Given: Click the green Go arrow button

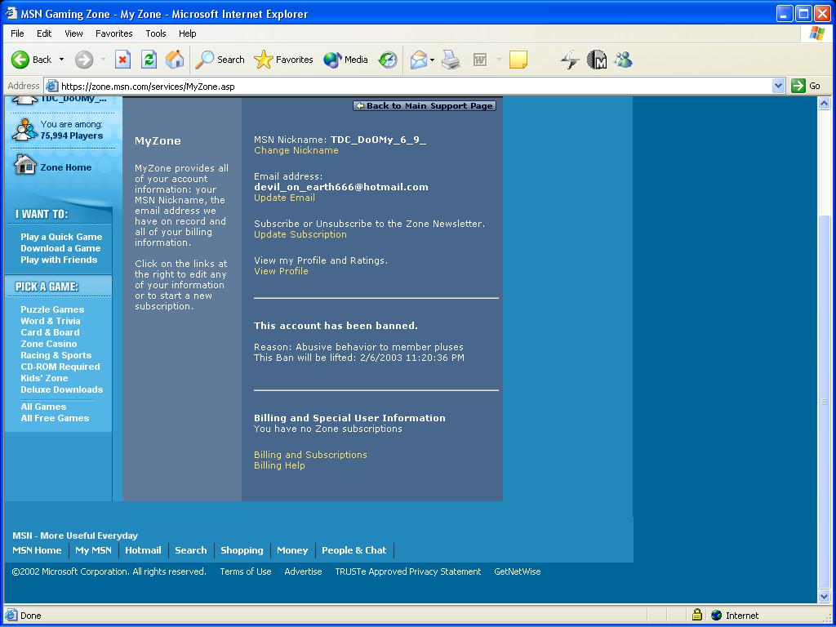Looking at the screenshot, I should [798, 86].
